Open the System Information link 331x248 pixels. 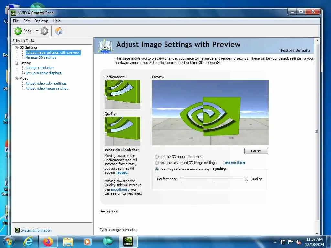[36, 230]
